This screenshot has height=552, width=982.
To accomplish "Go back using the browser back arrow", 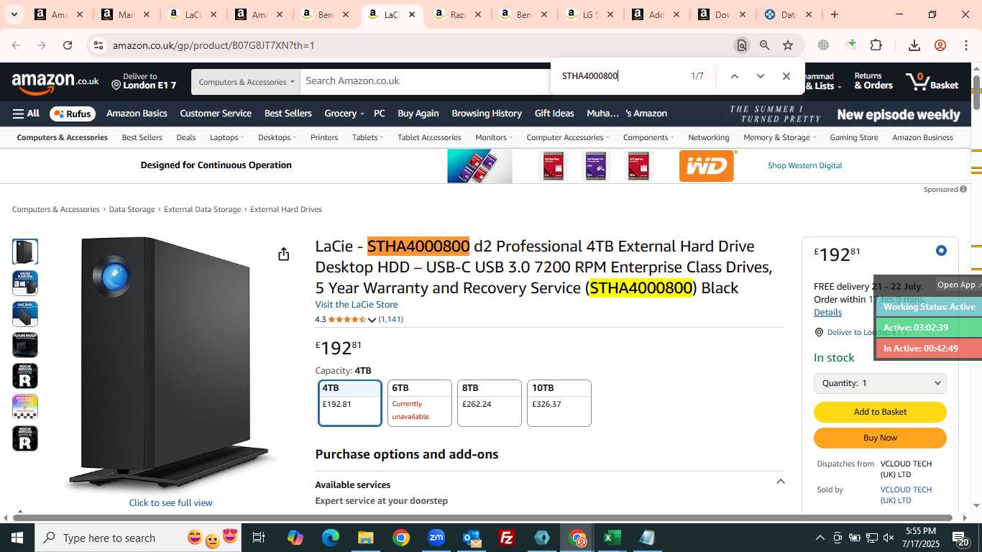I will pyautogui.click(x=16, y=45).
